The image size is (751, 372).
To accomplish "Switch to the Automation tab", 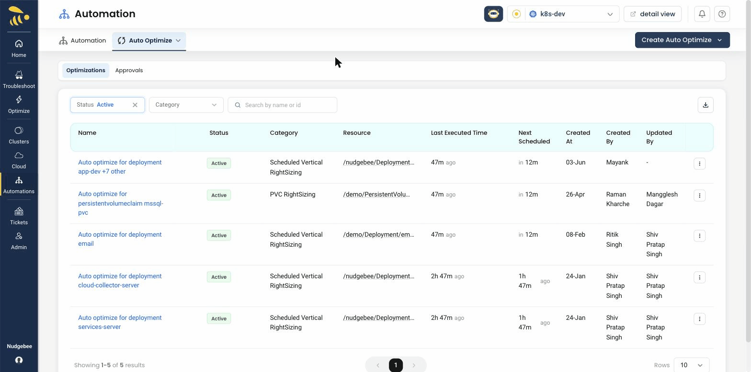I will pyautogui.click(x=82, y=41).
